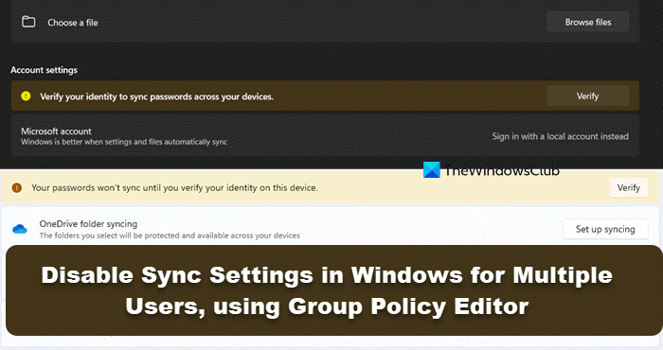Click text 'Your passwords won't sync until you verify'
Screen dimensions: 663x350
[117, 187]
